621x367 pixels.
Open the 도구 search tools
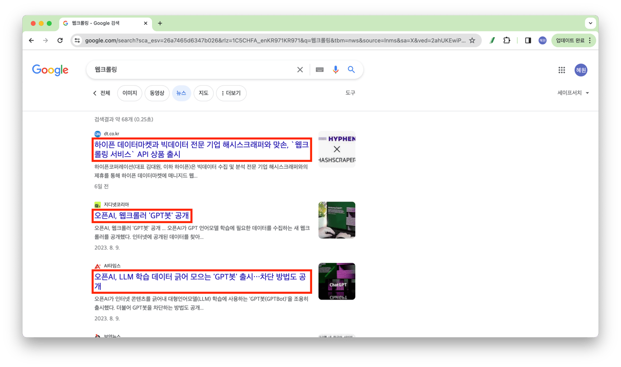(350, 93)
